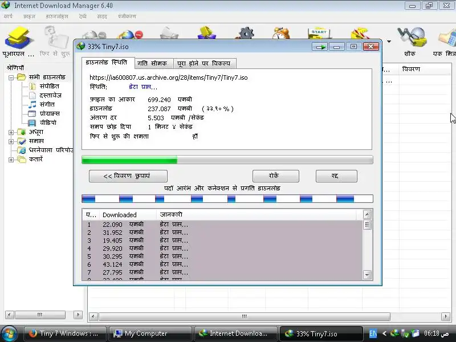The height and width of the screenshot is (342, 456).
Task: Click the Hide details (विवरण छुपाएं) button
Action: click(x=128, y=176)
